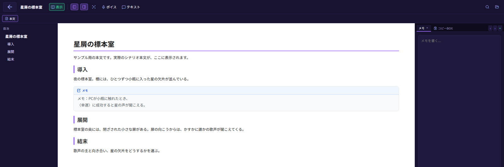
Task: Click the 導入 section heading
Action: [x=82, y=69]
